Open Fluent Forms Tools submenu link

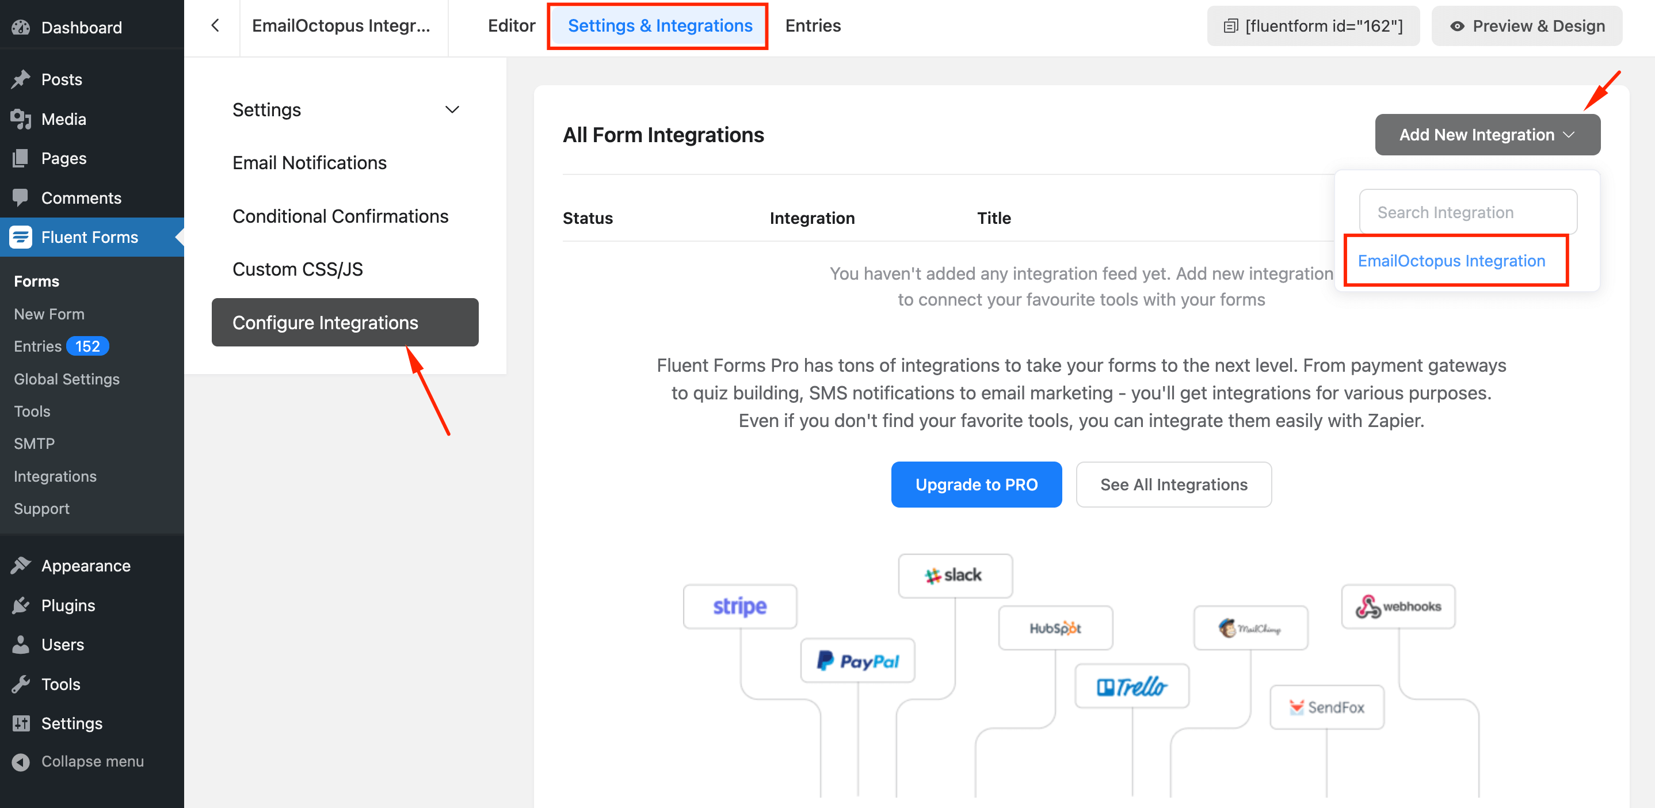tap(32, 411)
